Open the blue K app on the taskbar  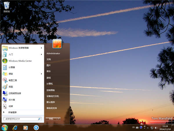coord(36,128)
